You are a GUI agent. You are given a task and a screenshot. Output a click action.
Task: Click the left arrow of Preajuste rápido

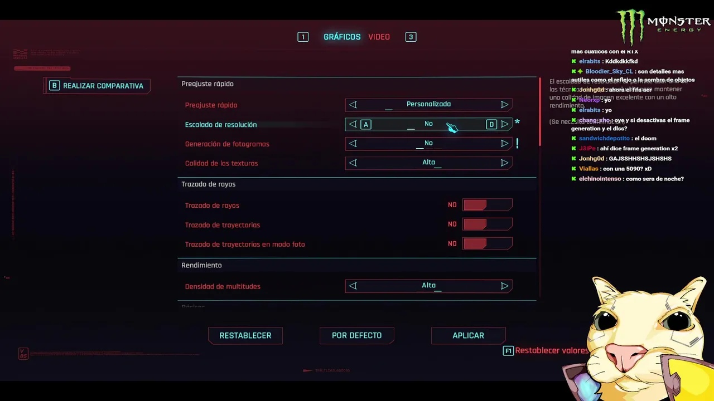353,105
